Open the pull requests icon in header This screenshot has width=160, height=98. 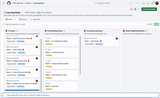(x=148, y=3)
